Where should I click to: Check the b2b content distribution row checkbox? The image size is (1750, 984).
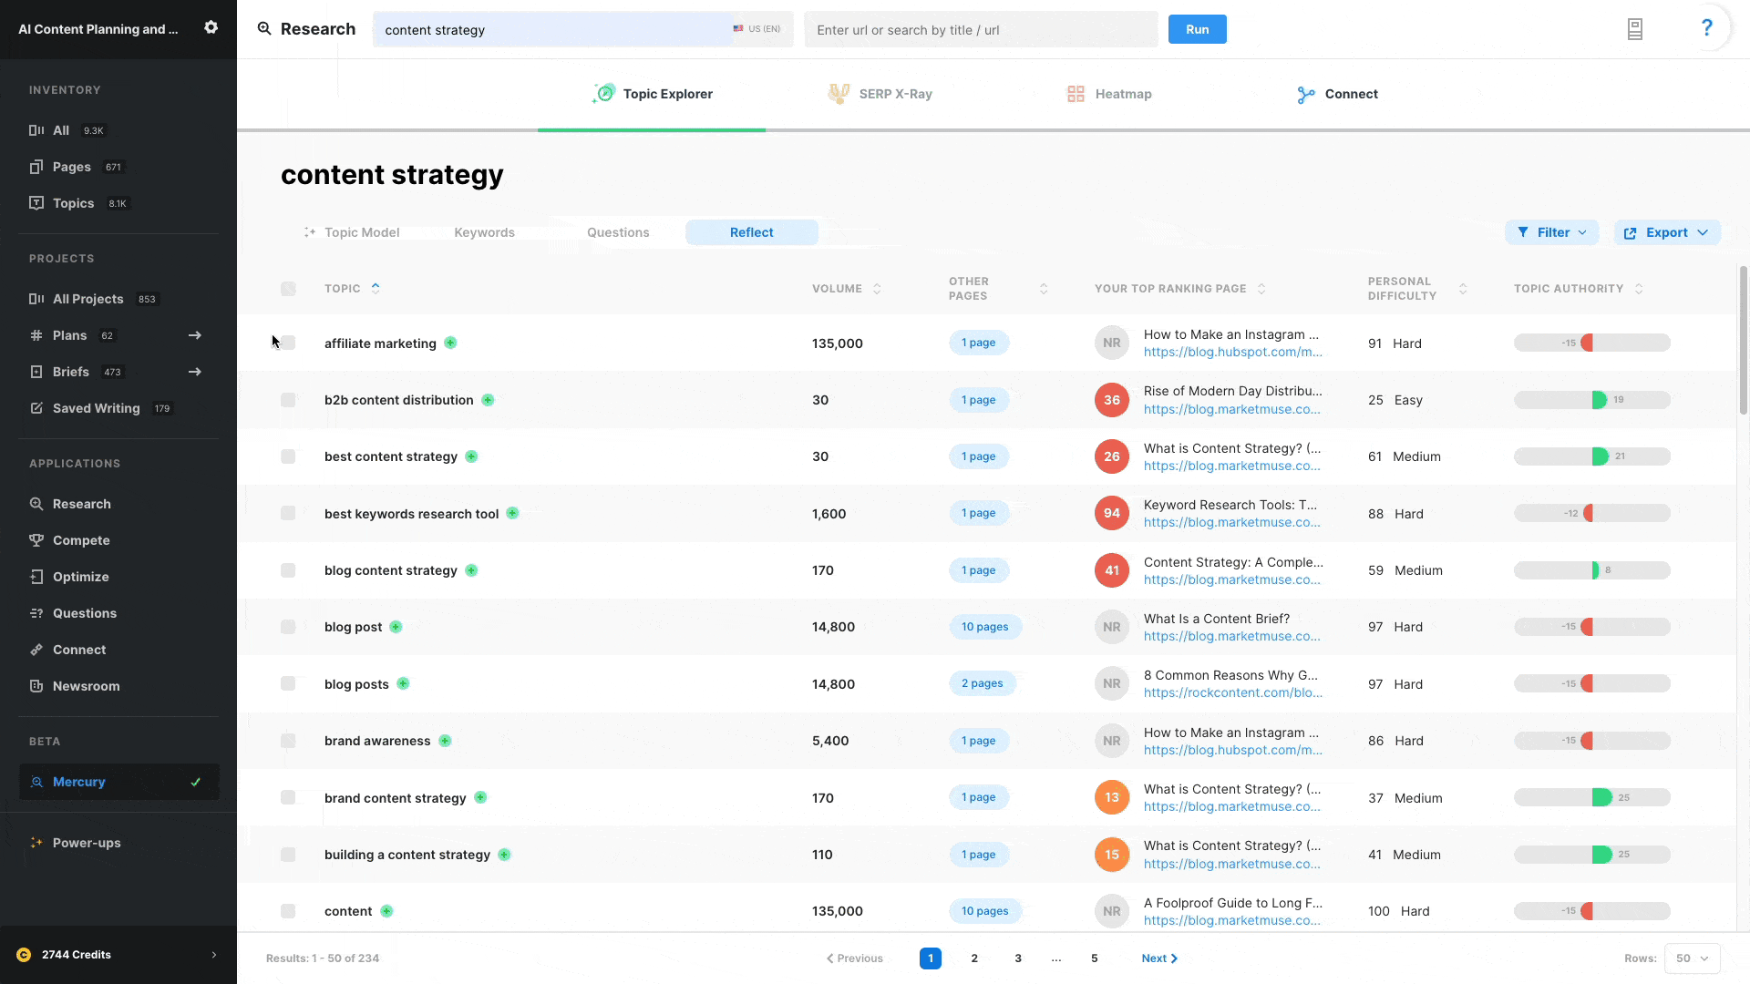tap(288, 400)
